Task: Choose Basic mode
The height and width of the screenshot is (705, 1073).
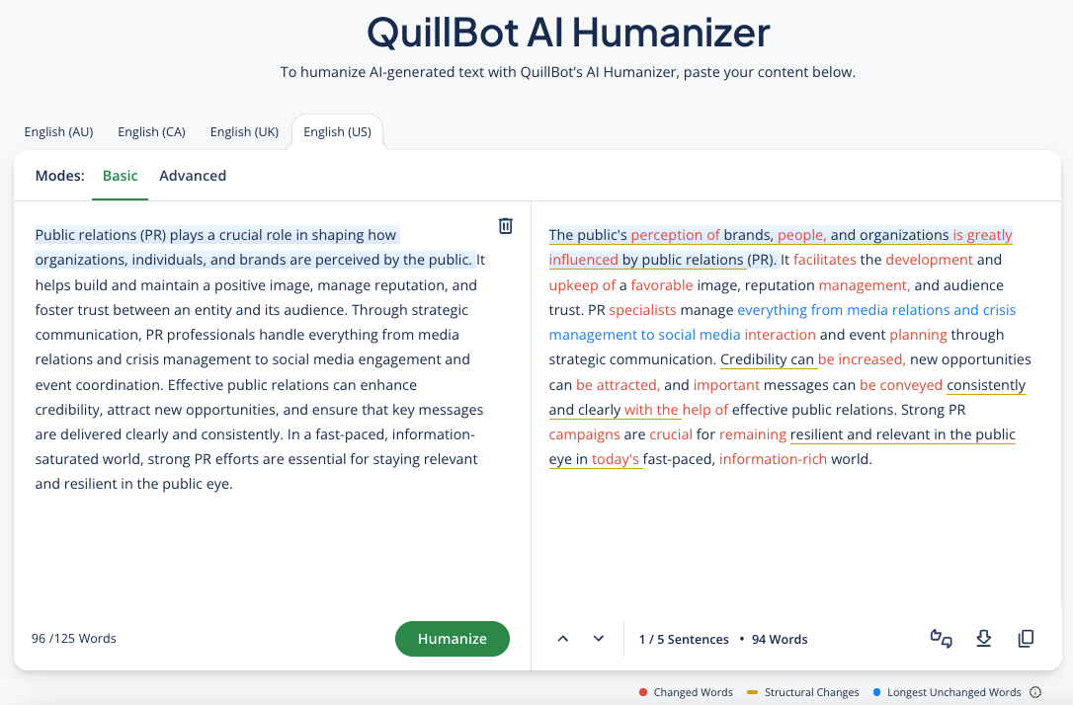Action: (121, 176)
